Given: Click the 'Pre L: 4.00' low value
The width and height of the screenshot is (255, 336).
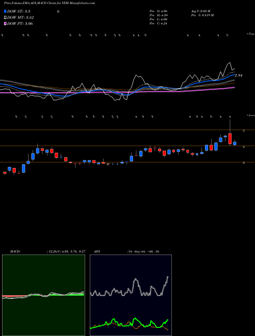Looking at the screenshot, I should [x=159, y=19].
